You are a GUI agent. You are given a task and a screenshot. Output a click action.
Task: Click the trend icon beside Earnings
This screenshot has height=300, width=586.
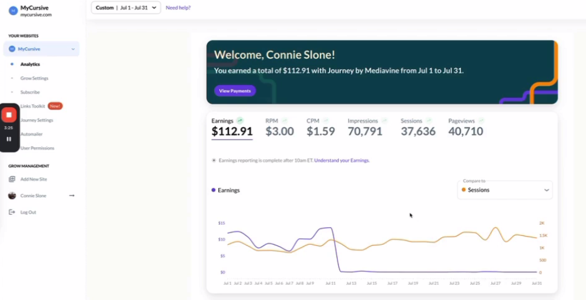click(x=240, y=120)
